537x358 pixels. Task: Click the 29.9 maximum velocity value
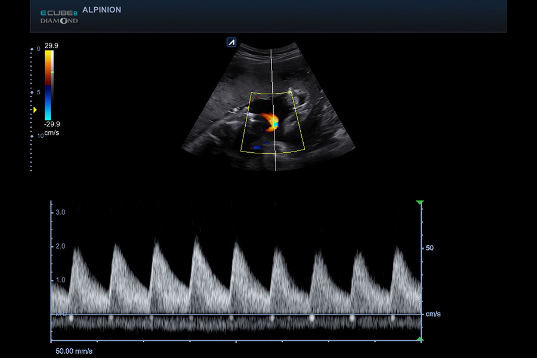(51, 46)
